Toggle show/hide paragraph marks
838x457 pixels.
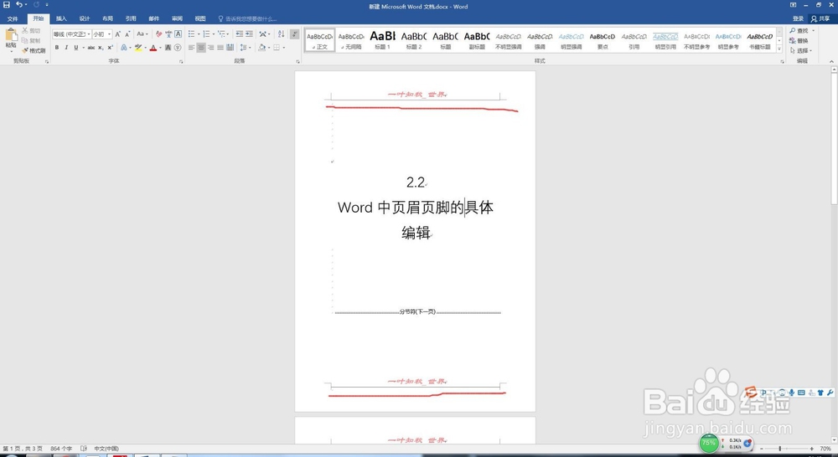pos(294,34)
